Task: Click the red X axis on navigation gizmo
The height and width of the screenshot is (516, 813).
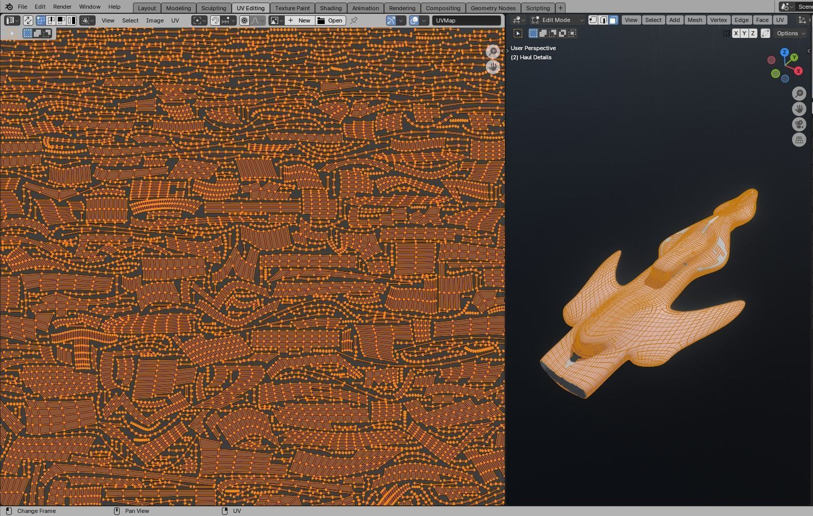Action: click(x=798, y=71)
